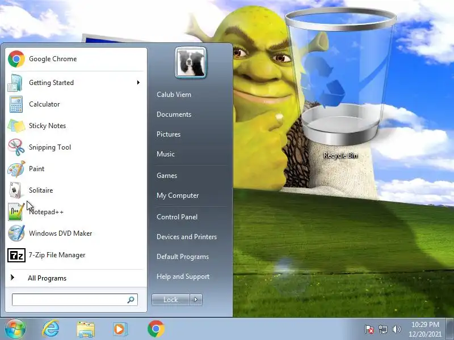This screenshot has height=340, width=454.
Task: Open the Paint palette icon
Action: pos(16,169)
